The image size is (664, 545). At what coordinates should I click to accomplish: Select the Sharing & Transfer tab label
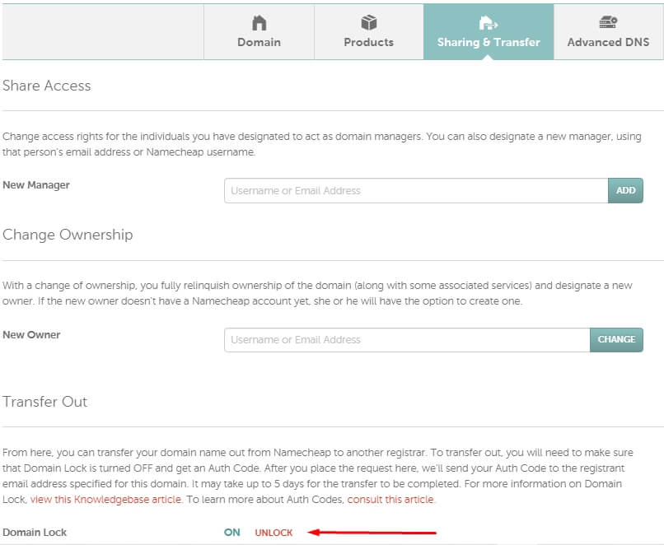coord(489,42)
